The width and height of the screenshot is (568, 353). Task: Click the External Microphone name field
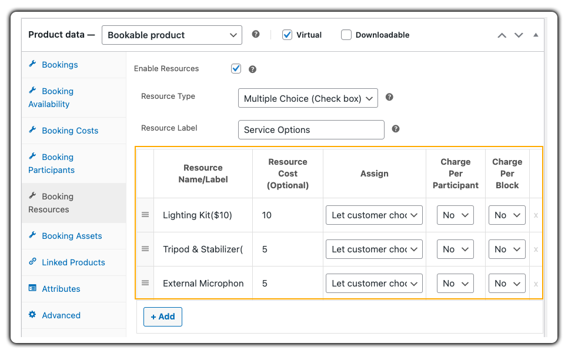(203, 284)
